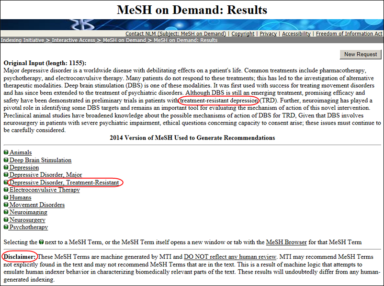Click the green icon in the 'Selecting the' instruction line
The width and height of the screenshot is (384, 286).
pyautogui.click(x=41, y=242)
